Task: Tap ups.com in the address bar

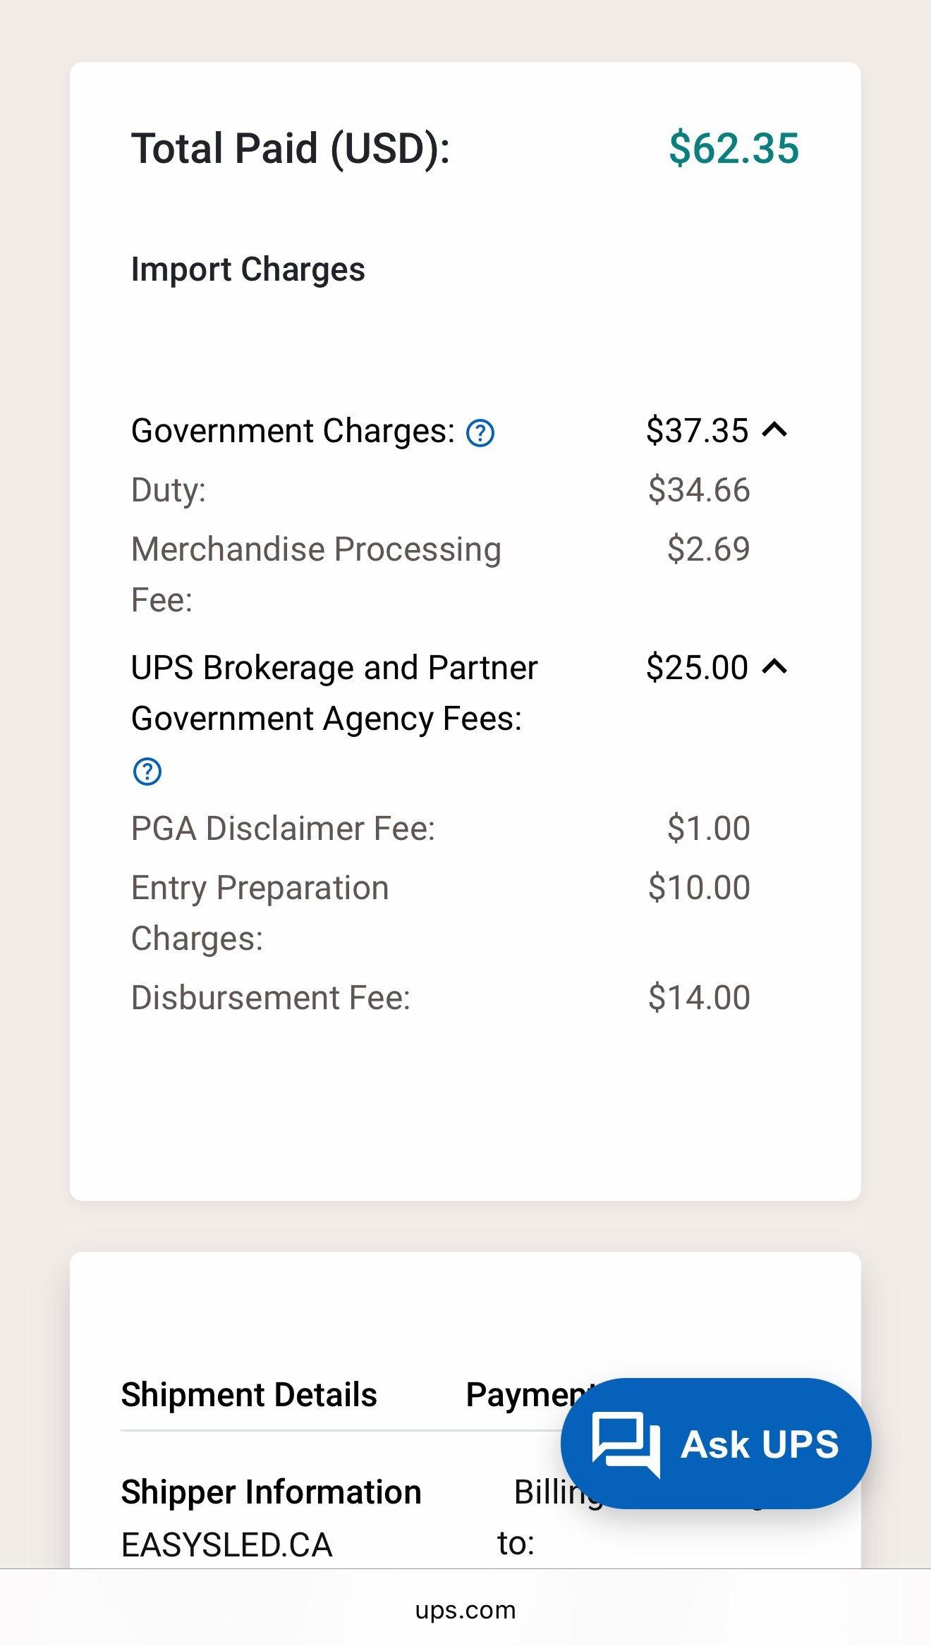Action: click(465, 1610)
